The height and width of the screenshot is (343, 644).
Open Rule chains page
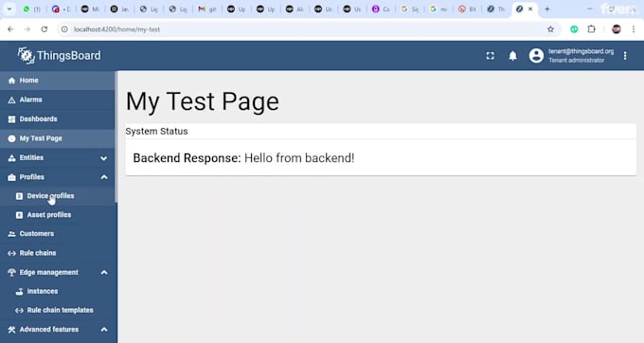[x=58, y=253]
